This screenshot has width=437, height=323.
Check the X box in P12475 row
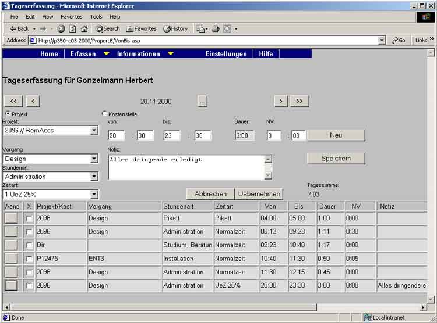(x=29, y=259)
